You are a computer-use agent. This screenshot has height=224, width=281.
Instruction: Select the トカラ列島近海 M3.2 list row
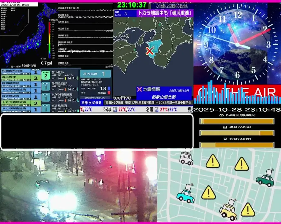click(21, 109)
